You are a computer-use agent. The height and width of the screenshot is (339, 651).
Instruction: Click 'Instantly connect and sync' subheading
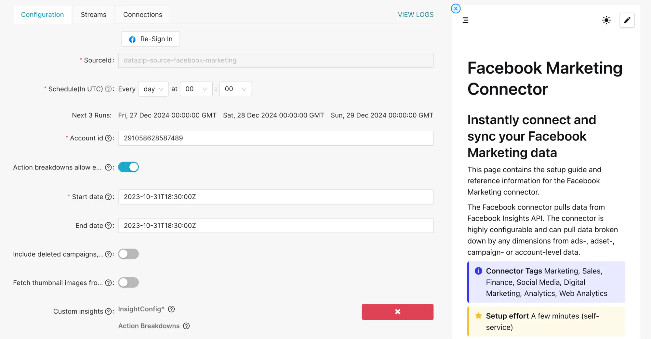(531, 136)
